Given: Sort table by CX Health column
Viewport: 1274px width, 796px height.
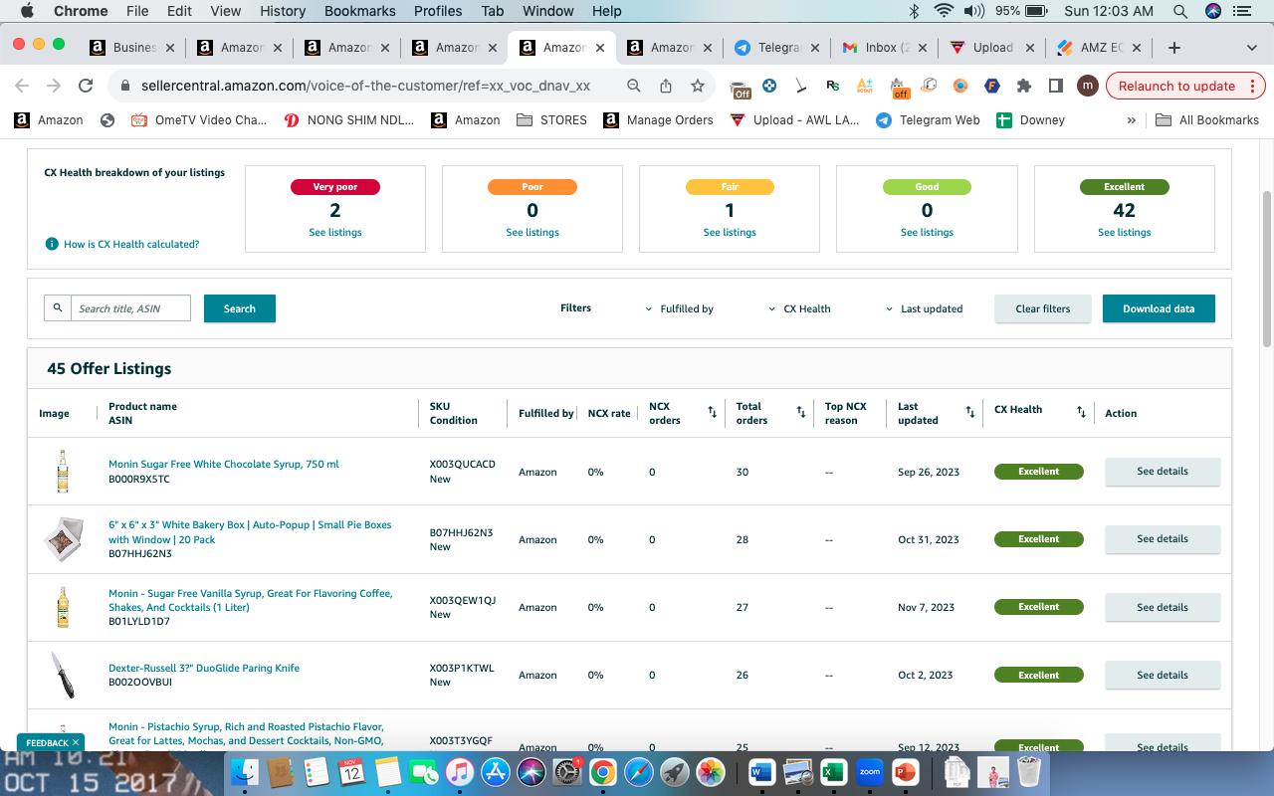Looking at the screenshot, I should 1081,412.
